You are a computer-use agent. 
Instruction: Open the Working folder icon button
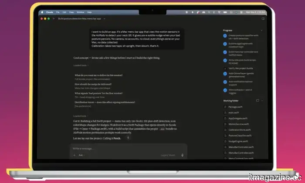click(x=258, y=100)
